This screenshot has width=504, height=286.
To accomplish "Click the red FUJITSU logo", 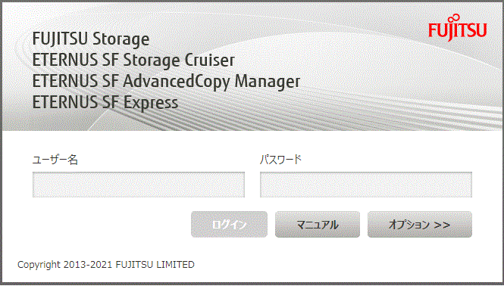I will [x=457, y=27].
